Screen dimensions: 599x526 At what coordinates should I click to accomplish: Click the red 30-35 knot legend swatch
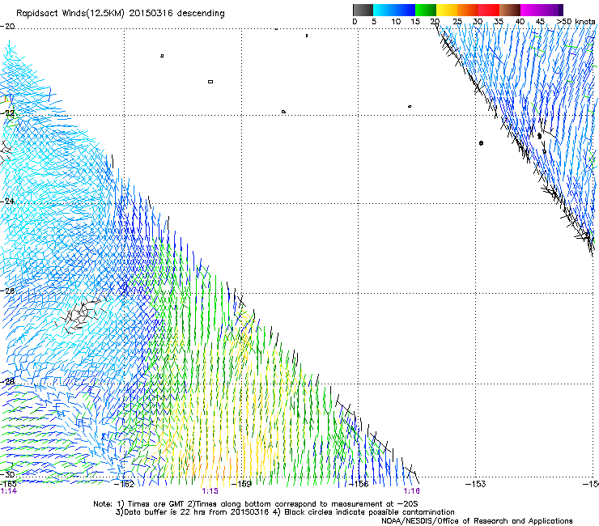(489, 10)
